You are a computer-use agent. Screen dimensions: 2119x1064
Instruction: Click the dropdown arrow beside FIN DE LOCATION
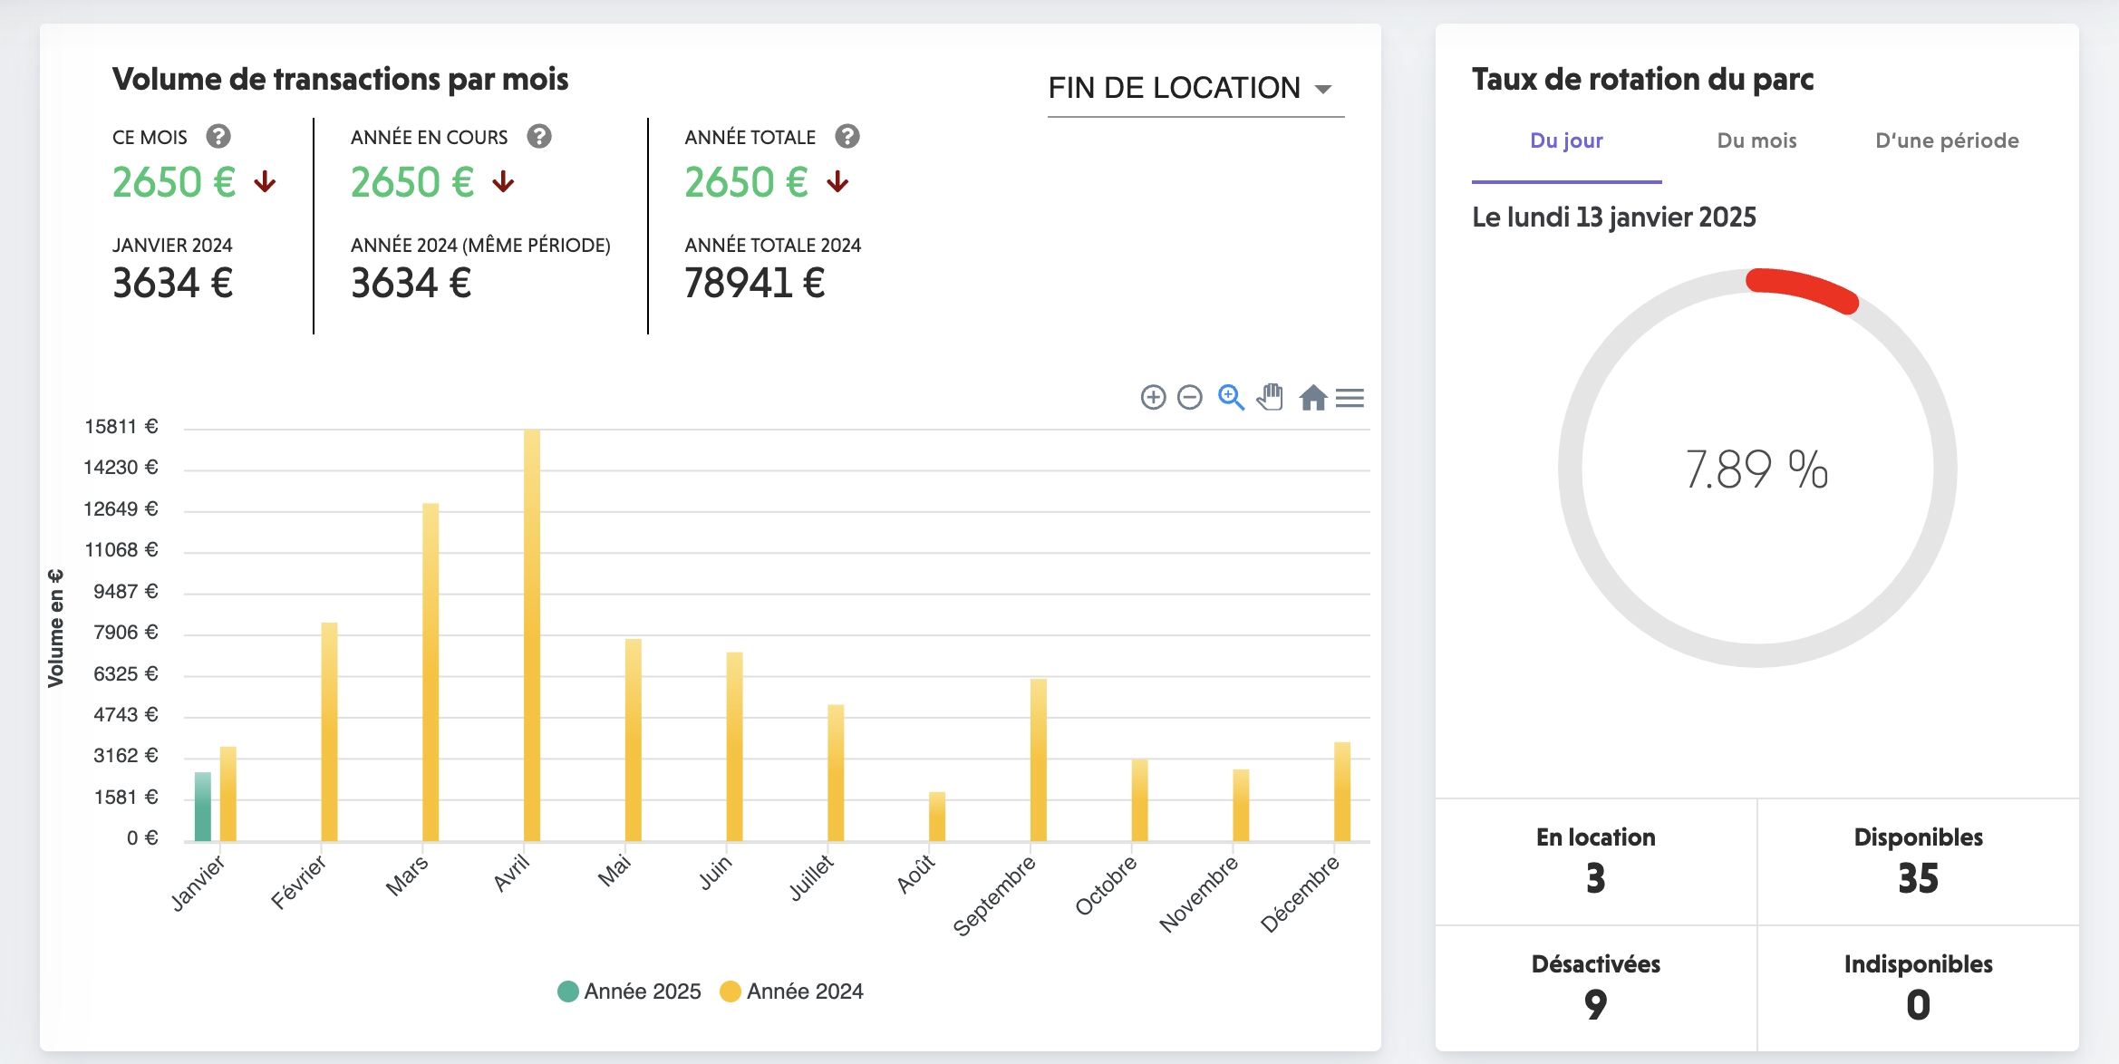point(1323,89)
